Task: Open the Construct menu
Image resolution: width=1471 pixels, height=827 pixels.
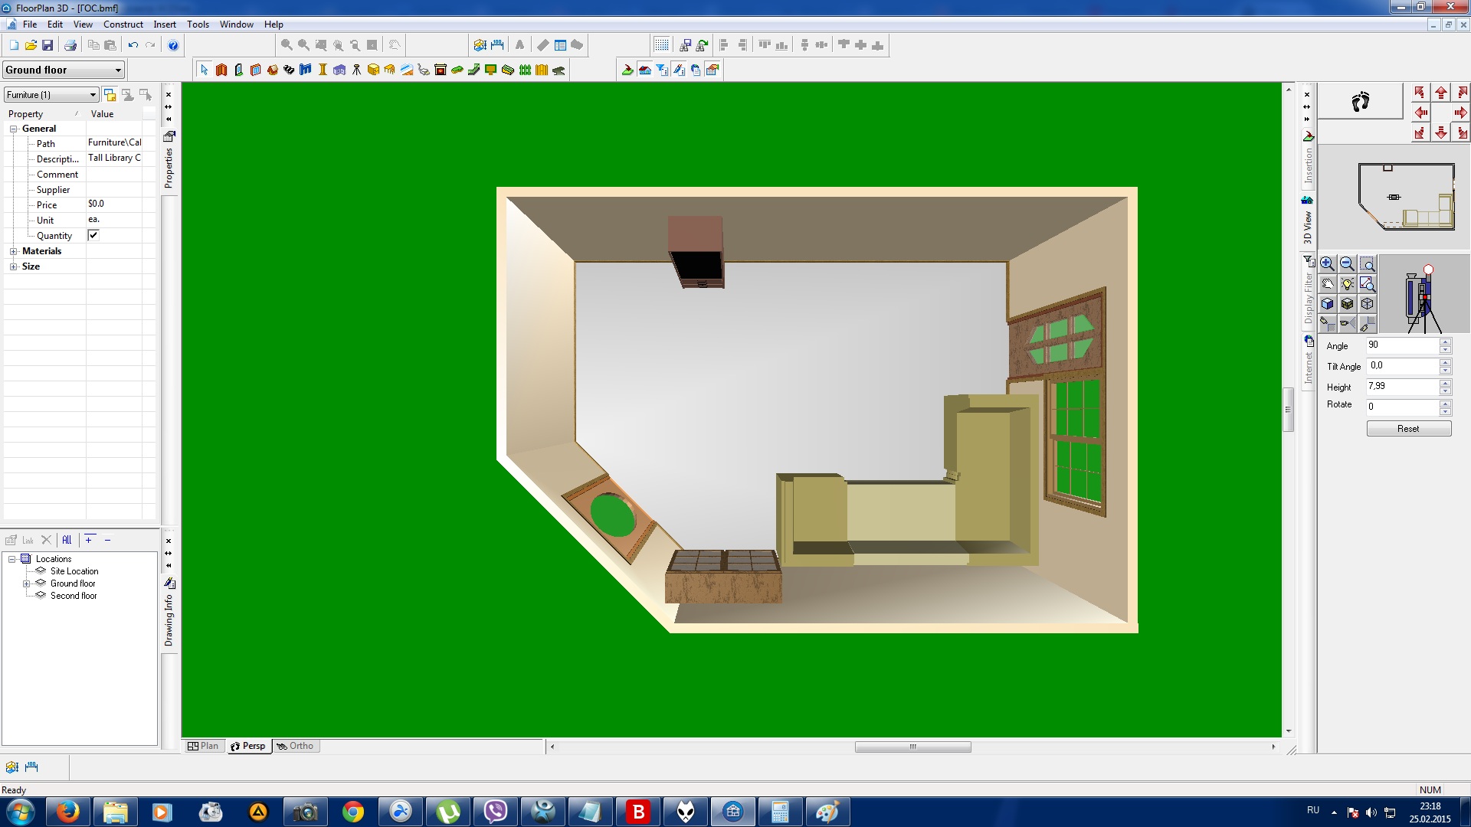Action: coord(123,25)
